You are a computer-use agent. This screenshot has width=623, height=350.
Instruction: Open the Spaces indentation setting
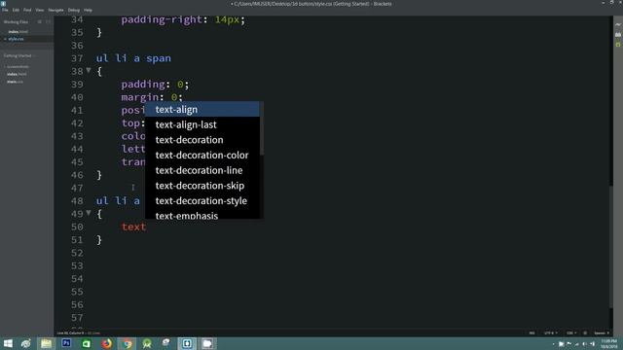[602, 332]
